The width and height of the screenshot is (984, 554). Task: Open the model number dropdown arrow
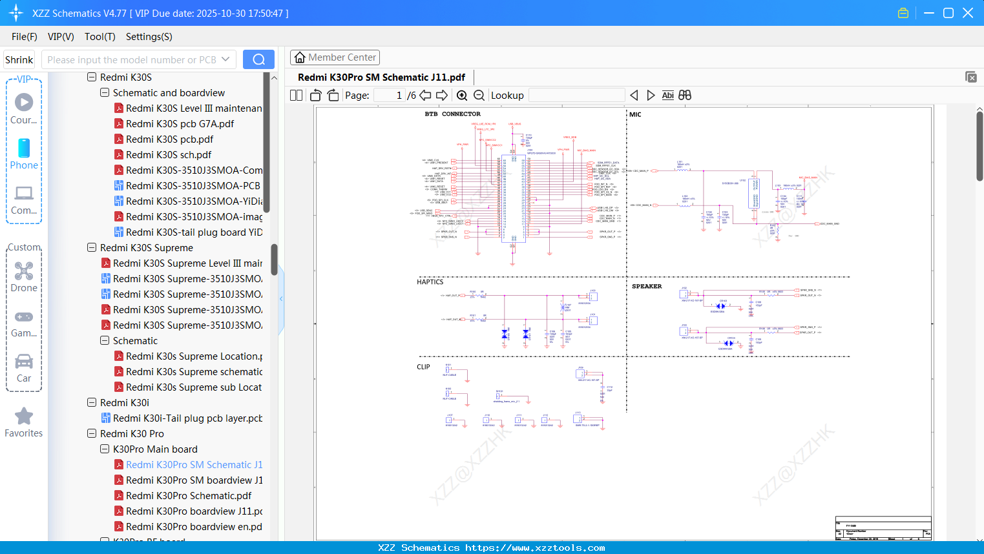coord(225,59)
